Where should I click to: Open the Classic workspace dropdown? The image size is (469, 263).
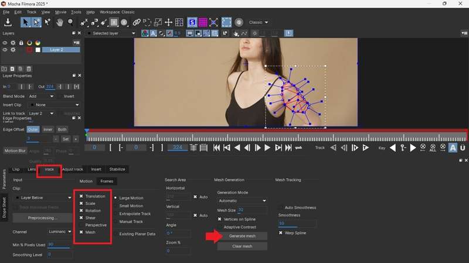[x=258, y=22]
